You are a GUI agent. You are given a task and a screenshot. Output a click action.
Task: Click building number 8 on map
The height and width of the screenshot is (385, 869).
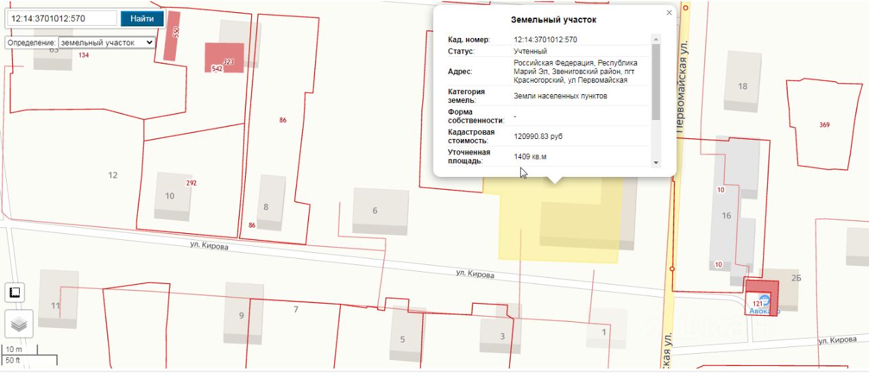tap(266, 207)
